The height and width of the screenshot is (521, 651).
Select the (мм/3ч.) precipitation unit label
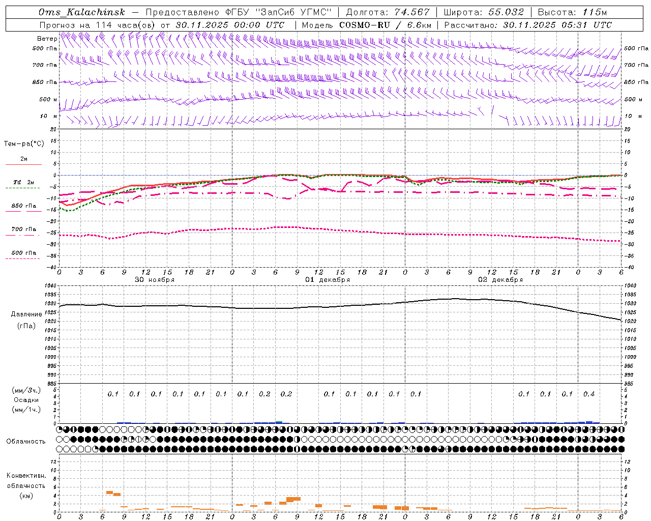coord(26,390)
